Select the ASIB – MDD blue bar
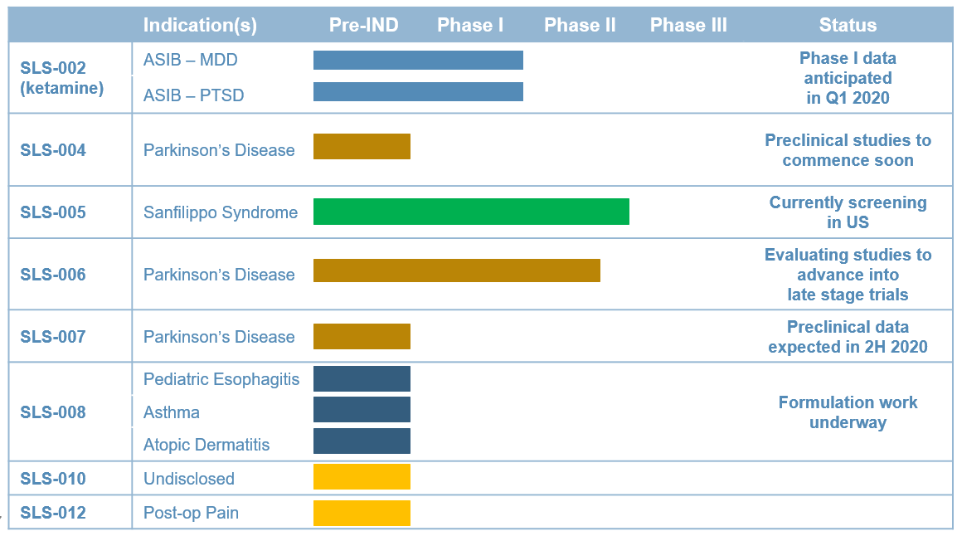This screenshot has width=957, height=536. pyautogui.click(x=418, y=60)
